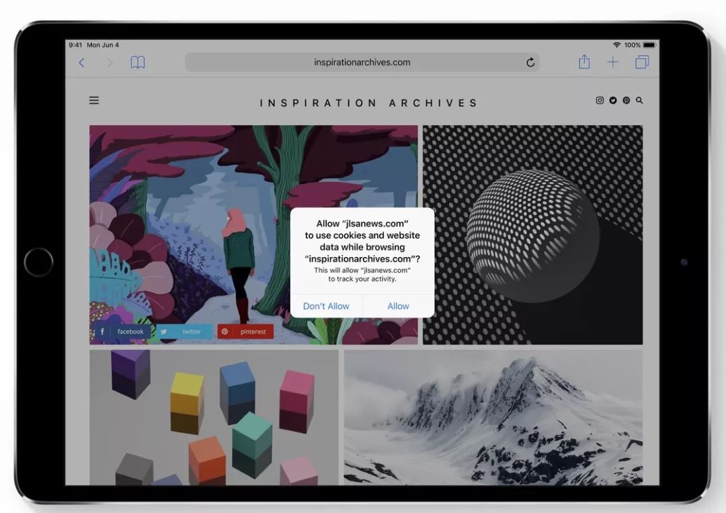Open the forest illustration thumbnail
726x513 pixels.
253,234
